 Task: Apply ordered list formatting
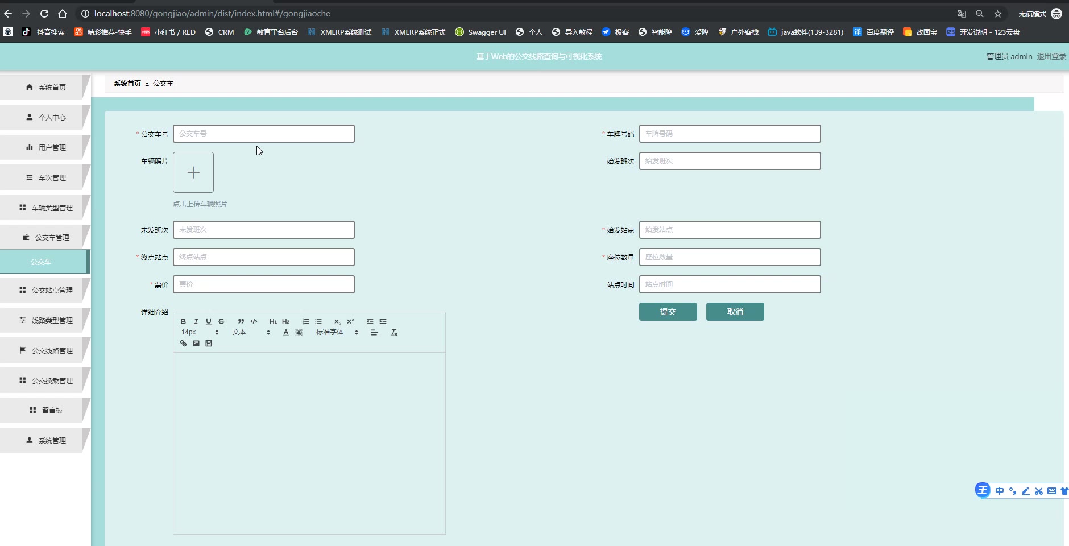pyautogui.click(x=305, y=321)
